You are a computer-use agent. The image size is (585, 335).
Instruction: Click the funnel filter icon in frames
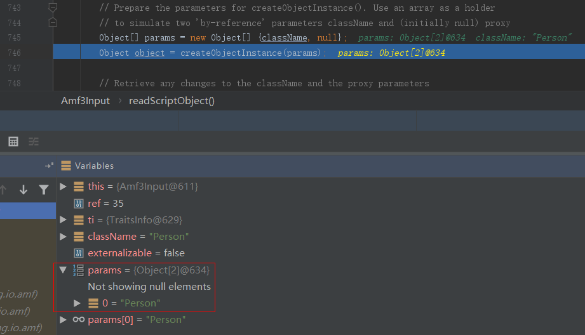point(43,189)
